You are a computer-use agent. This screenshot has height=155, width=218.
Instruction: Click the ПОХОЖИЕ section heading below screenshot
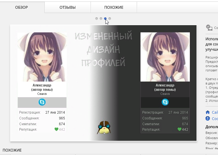click(12, 150)
